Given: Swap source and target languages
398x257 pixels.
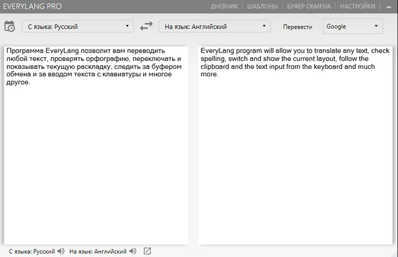Looking at the screenshot, I should click(x=146, y=26).
